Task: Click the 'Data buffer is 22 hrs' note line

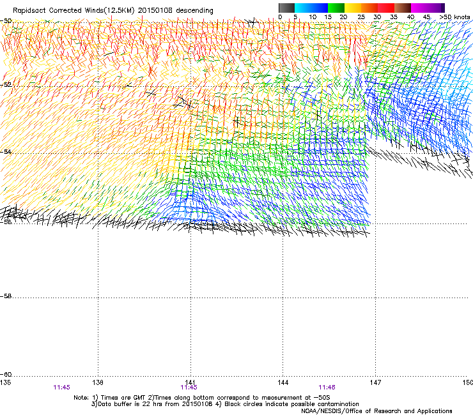Action: pos(225,404)
